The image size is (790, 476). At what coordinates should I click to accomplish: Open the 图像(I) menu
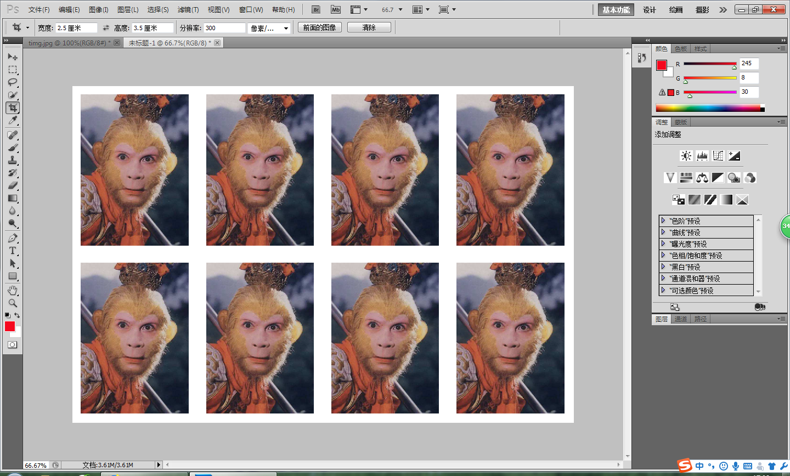click(99, 10)
